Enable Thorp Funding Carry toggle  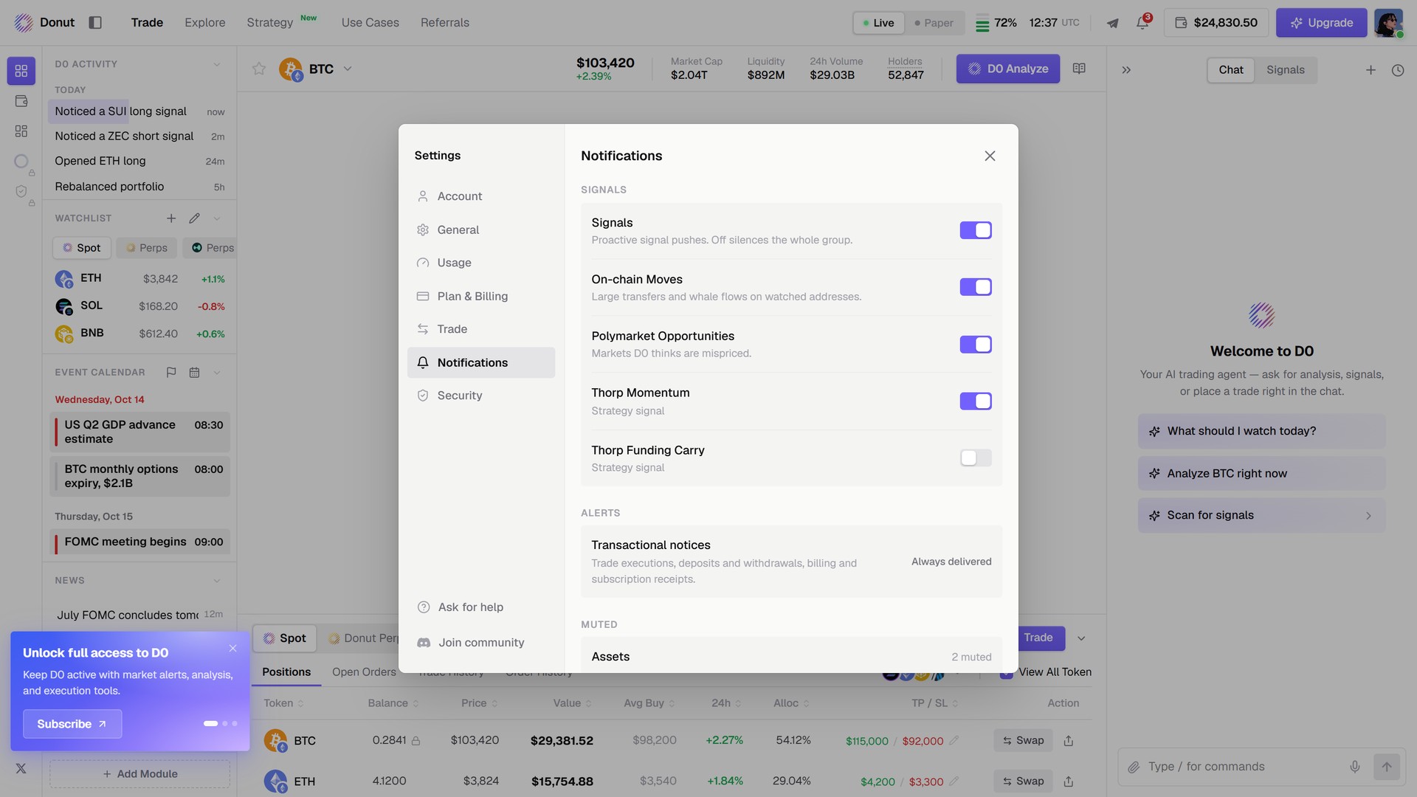coord(976,458)
